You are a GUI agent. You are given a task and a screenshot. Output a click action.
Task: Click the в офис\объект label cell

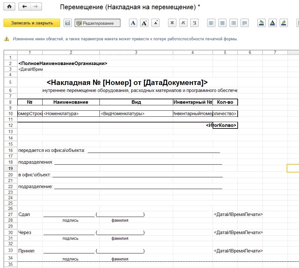(x=35, y=175)
